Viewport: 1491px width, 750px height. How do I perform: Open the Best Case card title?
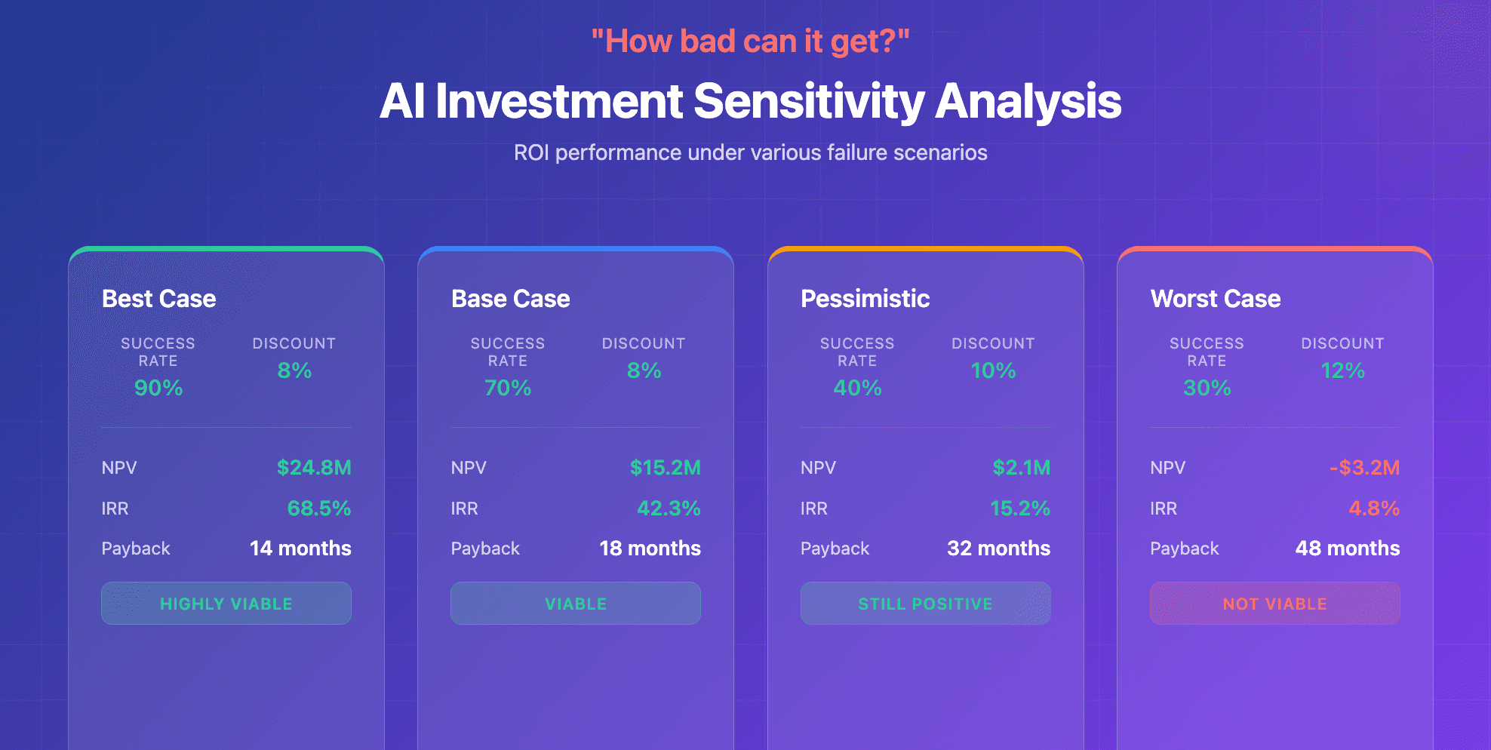pos(159,299)
